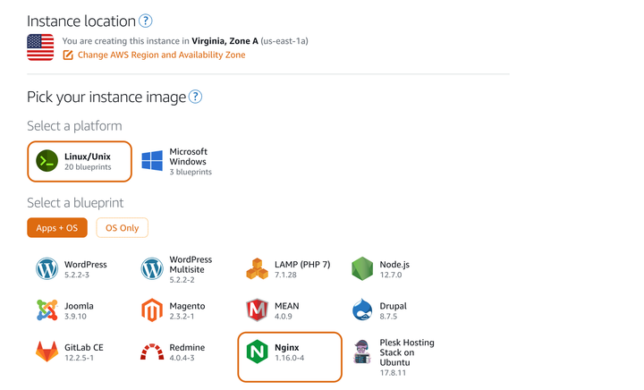Image resolution: width=644 pixels, height=390 pixels.
Task: Click the Magento label text
Action: [187, 306]
